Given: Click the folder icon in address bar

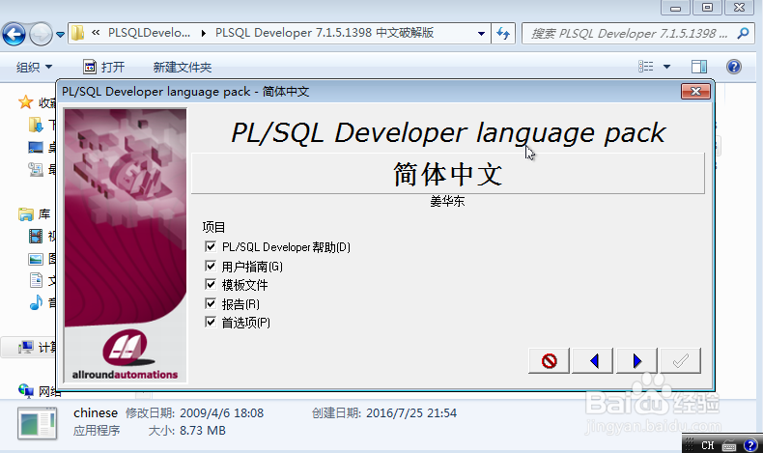Looking at the screenshot, I should click(78, 33).
